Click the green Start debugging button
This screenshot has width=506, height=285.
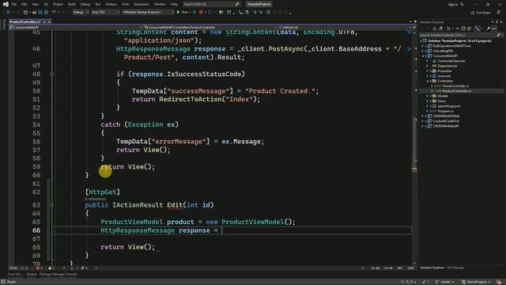[x=183, y=13]
